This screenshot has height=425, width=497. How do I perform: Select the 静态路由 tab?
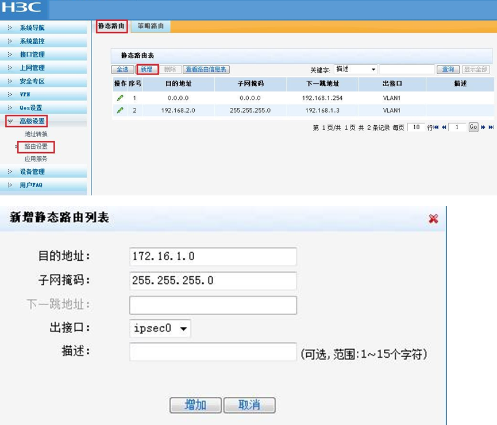tap(111, 26)
